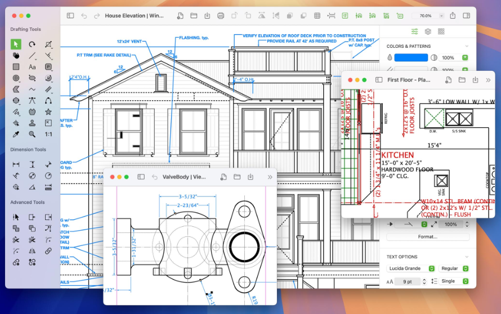Expand toolbar overflow in First Floor window

click(x=488, y=80)
